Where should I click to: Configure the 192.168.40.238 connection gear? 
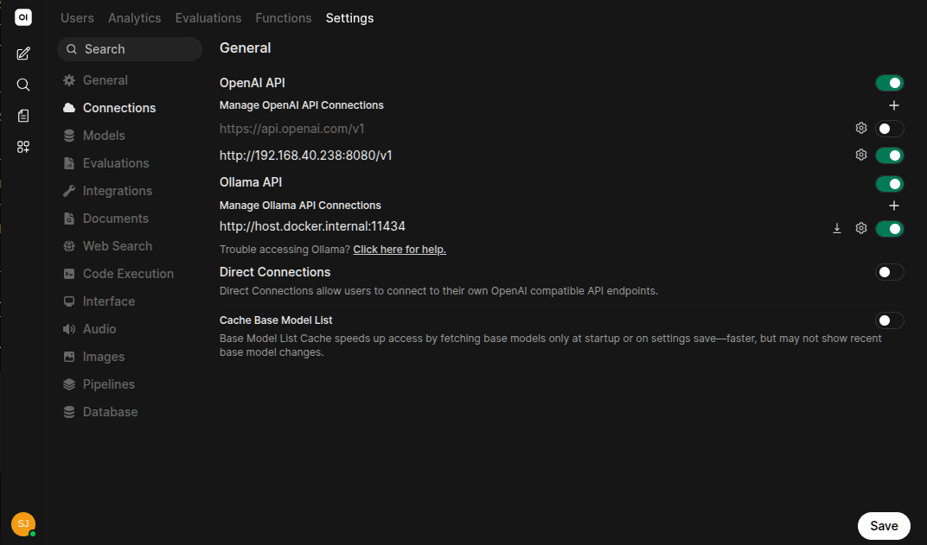pos(860,155)
